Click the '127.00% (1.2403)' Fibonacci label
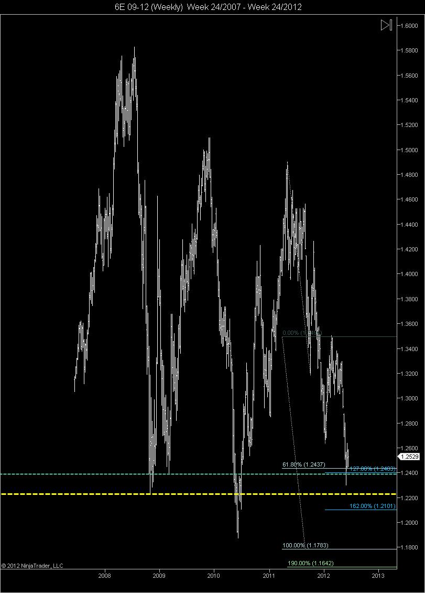 click(x=372, y=469)
